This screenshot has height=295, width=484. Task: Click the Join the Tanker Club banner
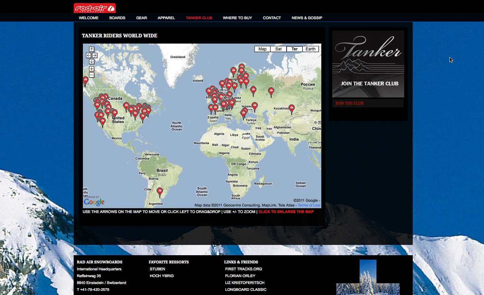click(x=368, y=64)
